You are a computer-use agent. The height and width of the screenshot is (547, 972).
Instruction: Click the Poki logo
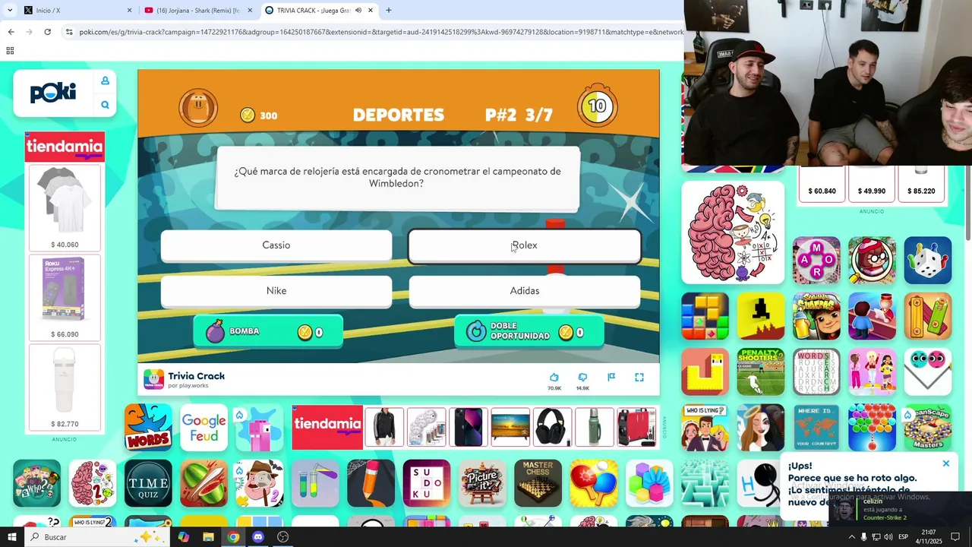click(x=53, y=93)
